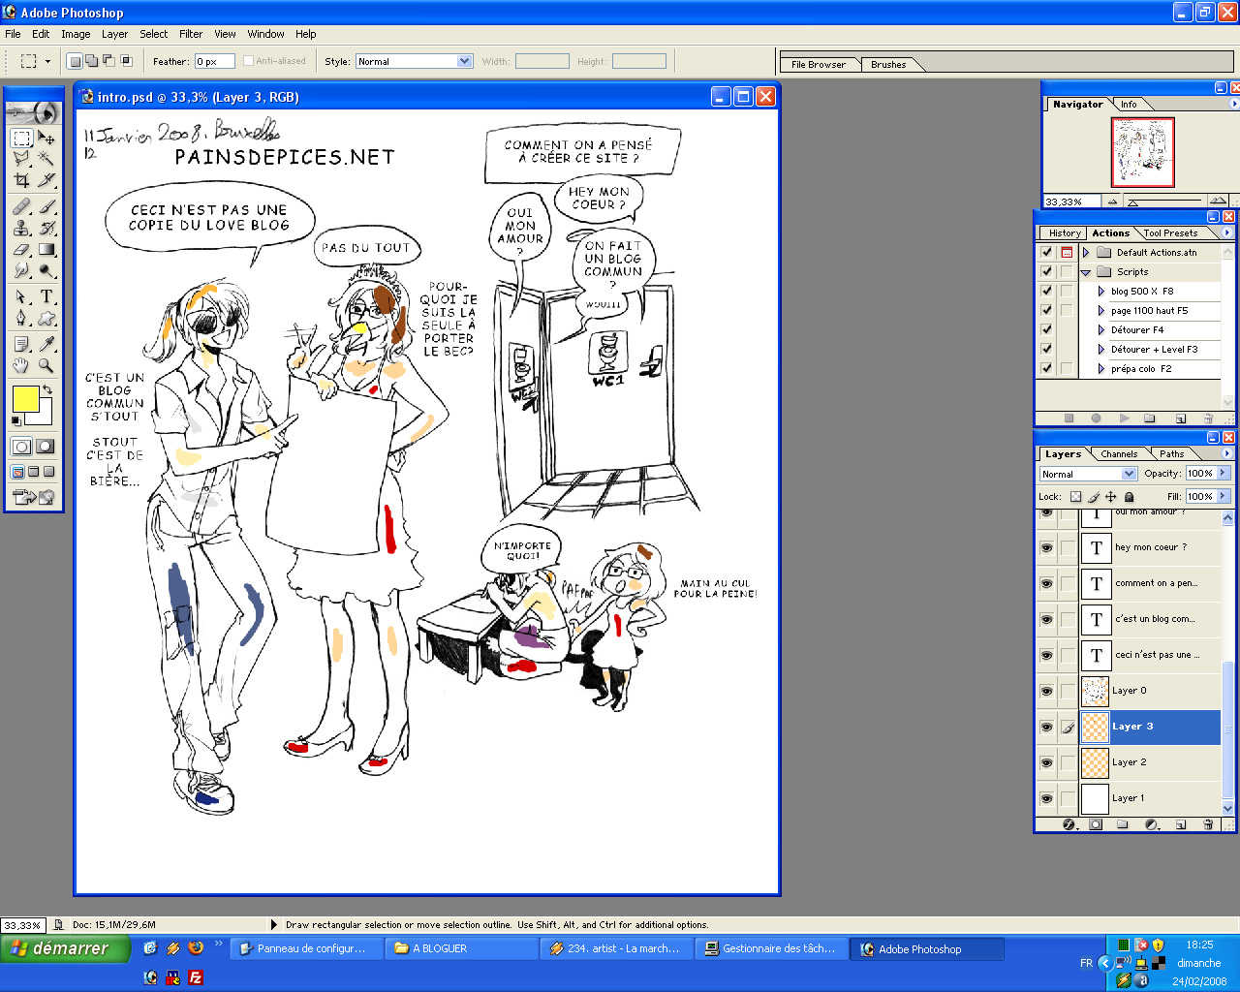Hide Layer 0 with its eye icon
The width and height of the screenshot is (1240, 992).
pos(1046,691)
